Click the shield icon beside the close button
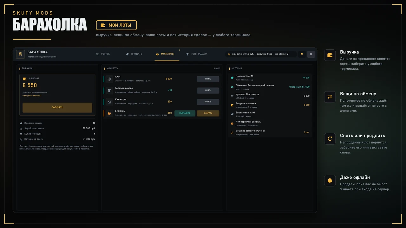The width and height of the screenshot is (406, 228). coord(302,54)
